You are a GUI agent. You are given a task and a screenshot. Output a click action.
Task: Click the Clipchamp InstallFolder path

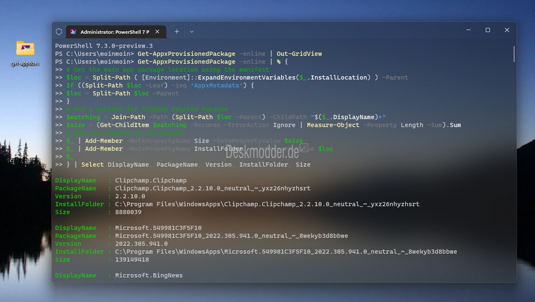coord(267,204)
